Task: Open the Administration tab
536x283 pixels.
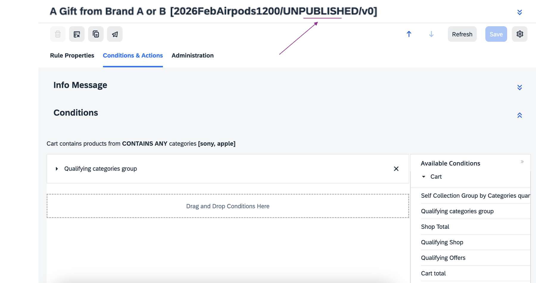Action: pos(192,56)
